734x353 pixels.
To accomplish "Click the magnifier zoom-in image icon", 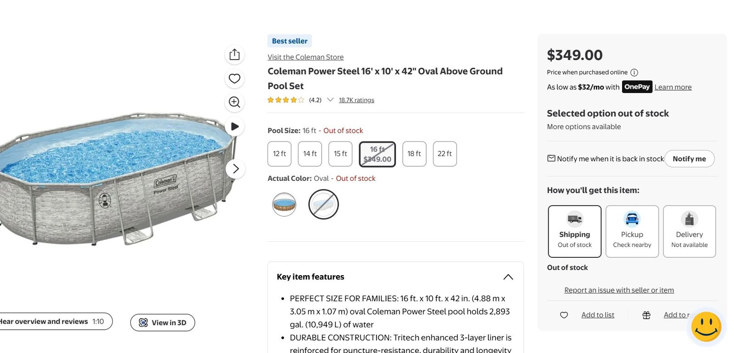I will click(234, 102).
